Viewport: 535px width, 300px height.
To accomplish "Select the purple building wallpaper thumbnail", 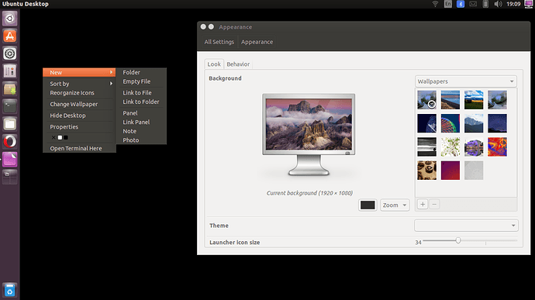I will tap(474, 147).
